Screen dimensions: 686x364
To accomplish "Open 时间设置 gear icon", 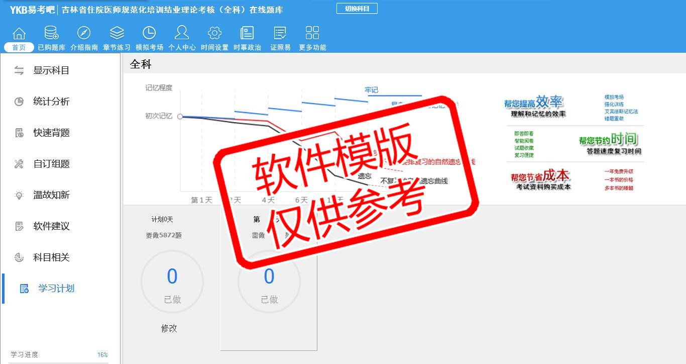I will pyautogui.click(x=214, y=34).
